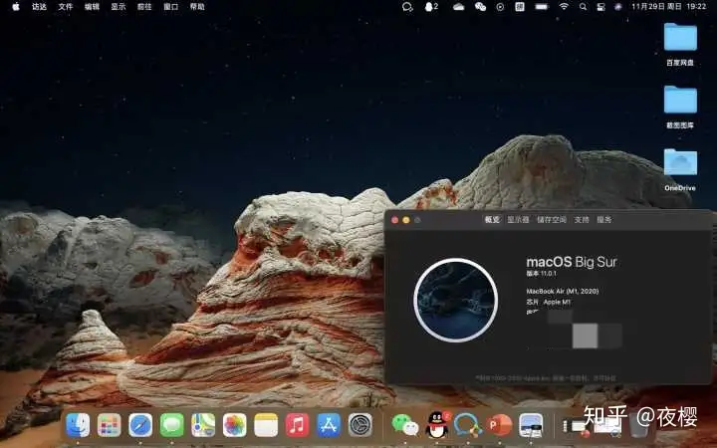717x448 pixels.
Task: Open System Preferences from the Dock
Action: pyautogui.click(x=360, y=425)
